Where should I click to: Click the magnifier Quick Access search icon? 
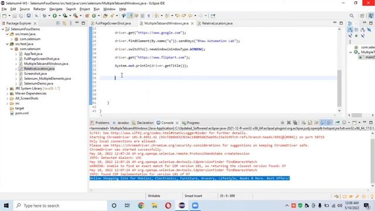[x=352, y=16]
